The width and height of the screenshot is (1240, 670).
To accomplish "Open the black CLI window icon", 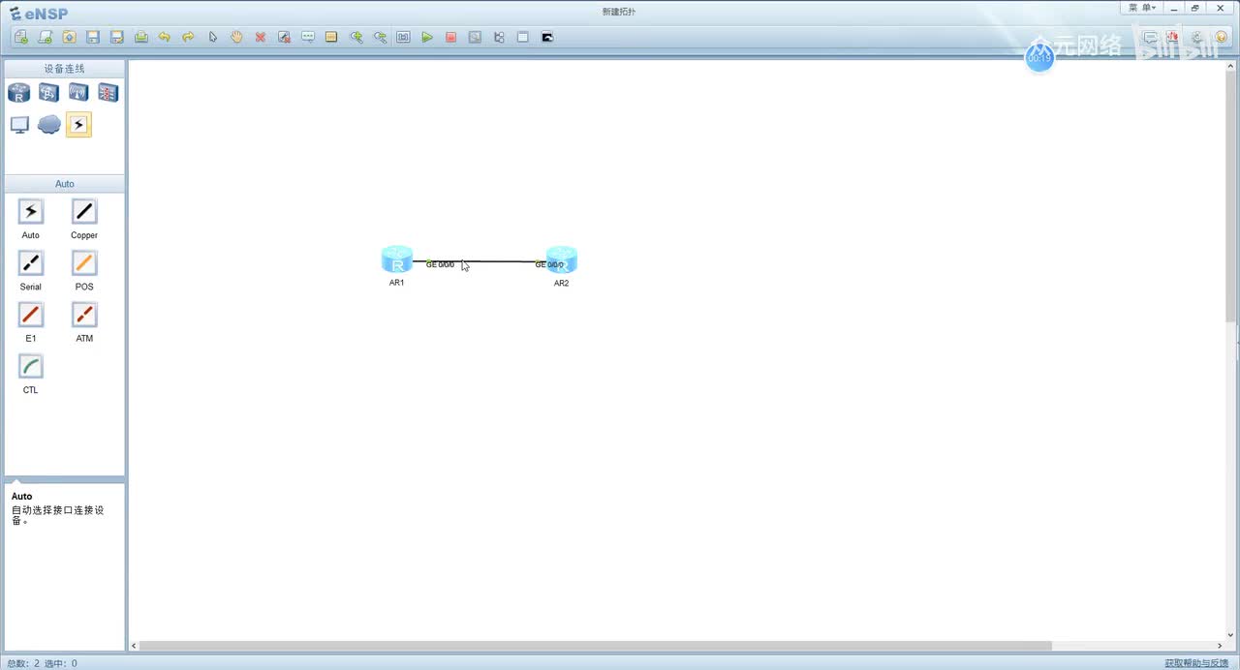I will click(546, 37).
